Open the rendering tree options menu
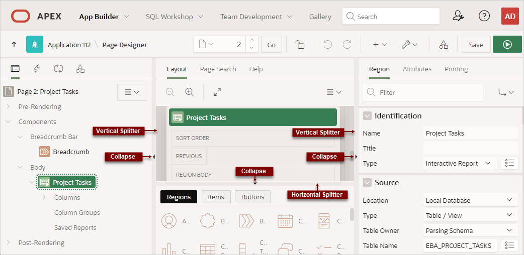 132,92
